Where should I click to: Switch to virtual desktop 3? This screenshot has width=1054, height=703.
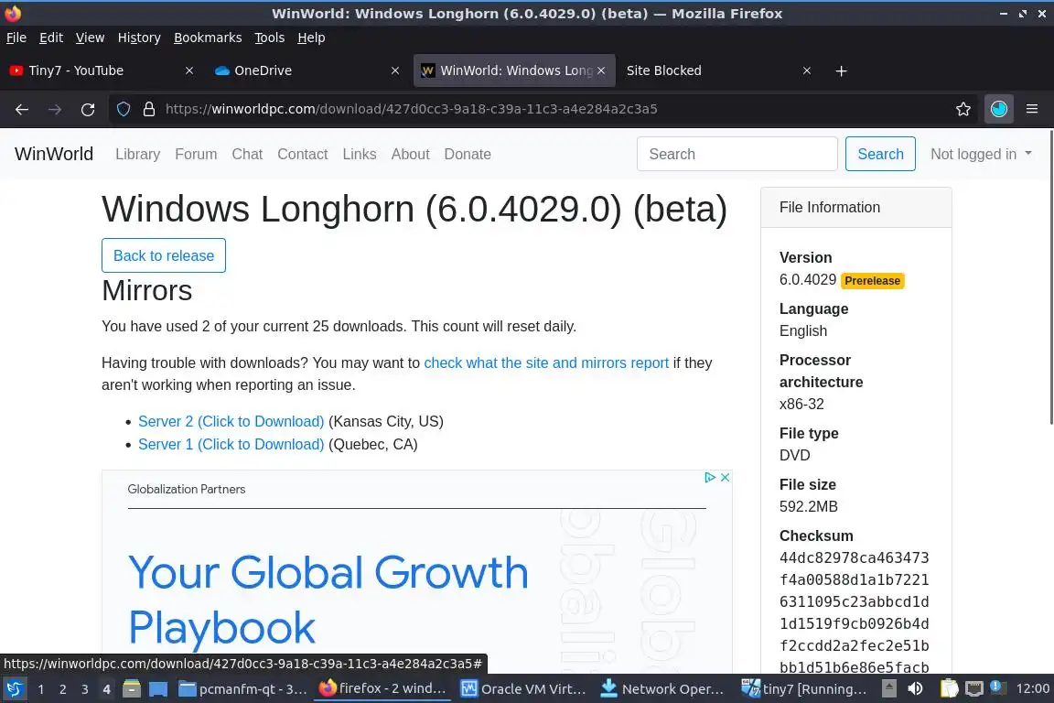(x=85, y=689)
